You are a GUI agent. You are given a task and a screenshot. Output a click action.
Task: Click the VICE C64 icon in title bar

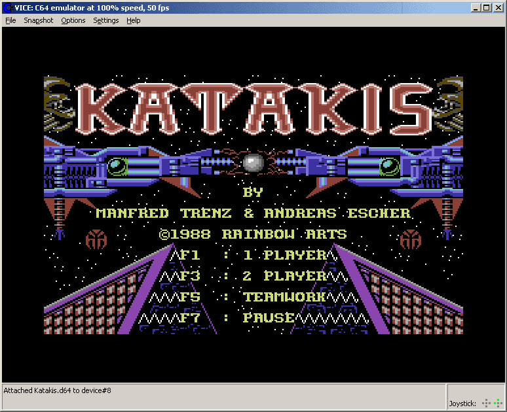[x=8, y=8]
